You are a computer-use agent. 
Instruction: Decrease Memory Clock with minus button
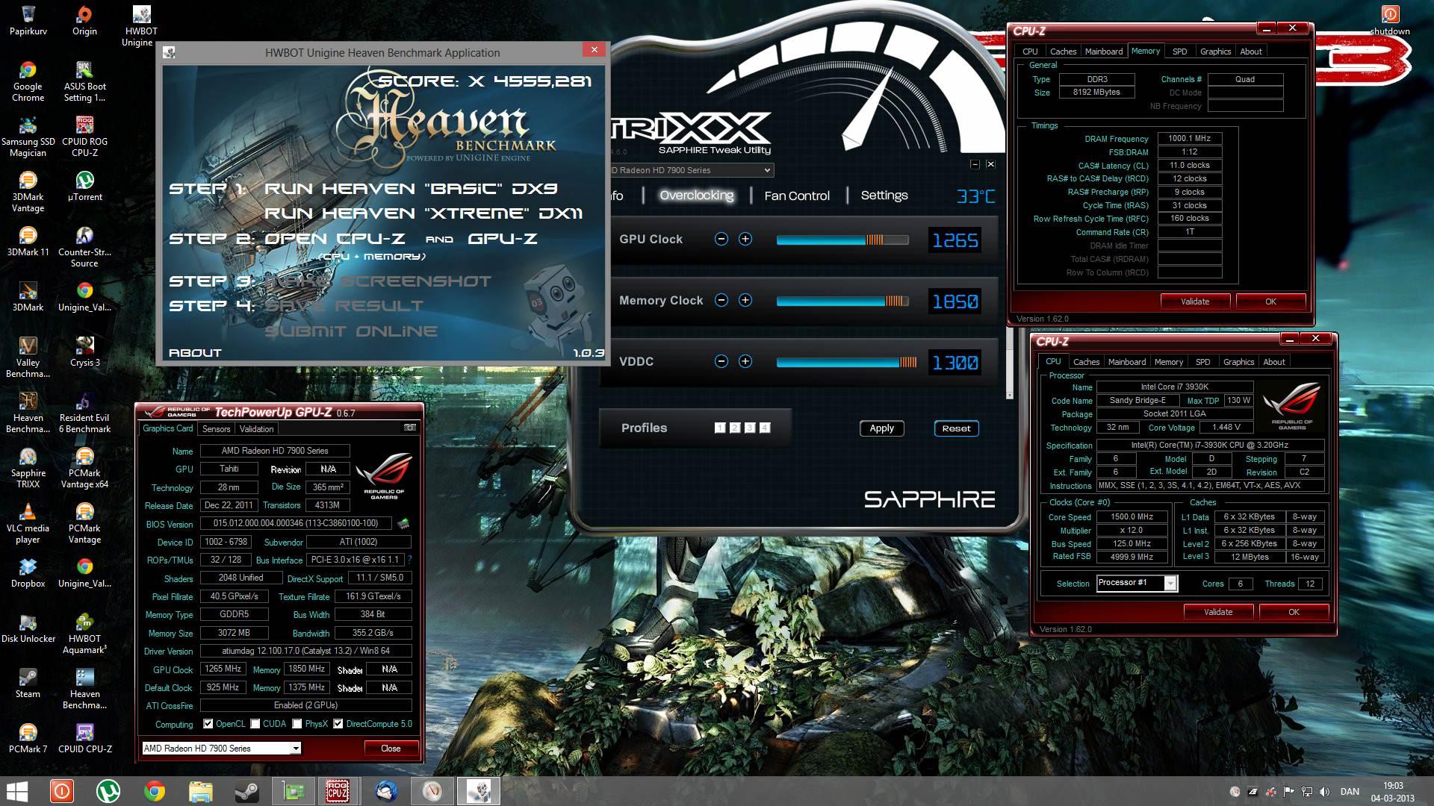(721, 300)
